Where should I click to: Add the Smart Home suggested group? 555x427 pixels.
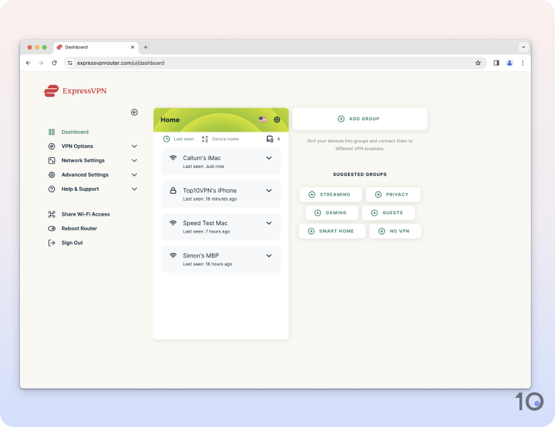click(332, 231)
